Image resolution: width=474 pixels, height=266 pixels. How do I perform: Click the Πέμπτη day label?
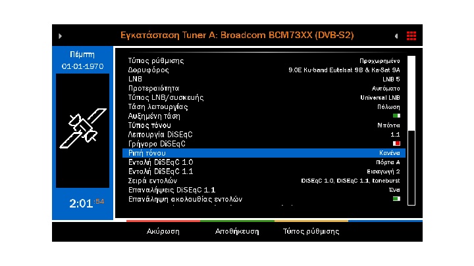[x=82, y=55]
